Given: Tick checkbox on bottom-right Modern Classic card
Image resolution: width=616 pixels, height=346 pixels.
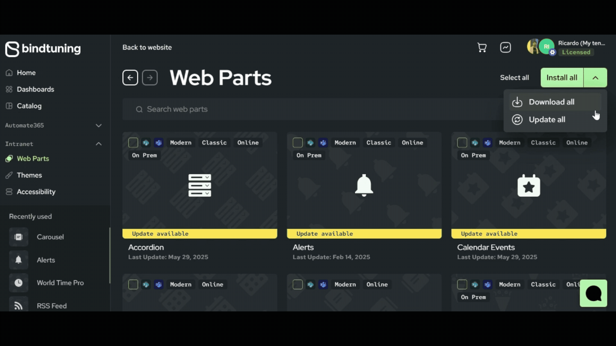Looking at the screenshot, I should [462, 284].
